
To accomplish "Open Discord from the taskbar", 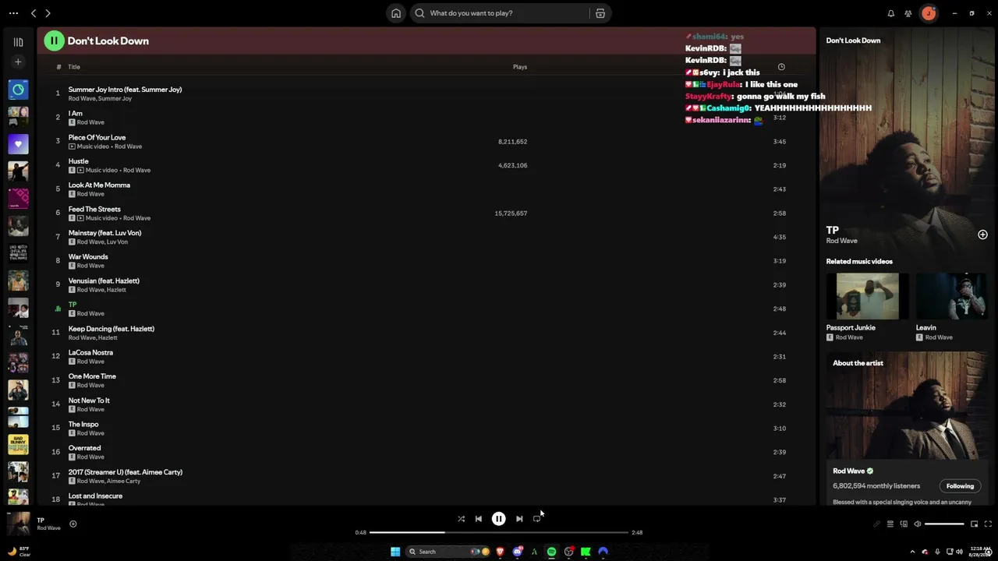I will (517, 552).
